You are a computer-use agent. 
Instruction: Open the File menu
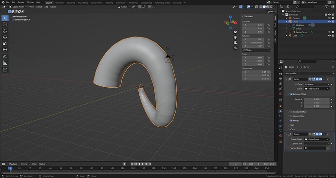point(8,2)
